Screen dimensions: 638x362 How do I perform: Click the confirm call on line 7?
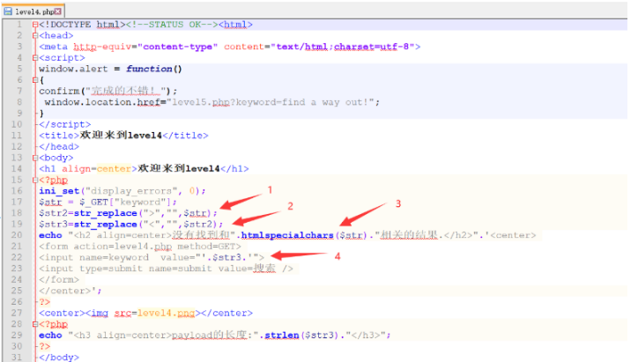coord(59,91)
